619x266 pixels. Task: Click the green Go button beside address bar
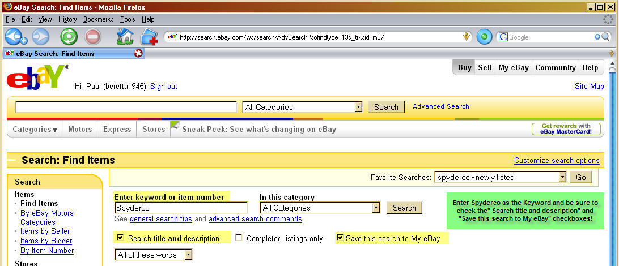click(485, 37)
